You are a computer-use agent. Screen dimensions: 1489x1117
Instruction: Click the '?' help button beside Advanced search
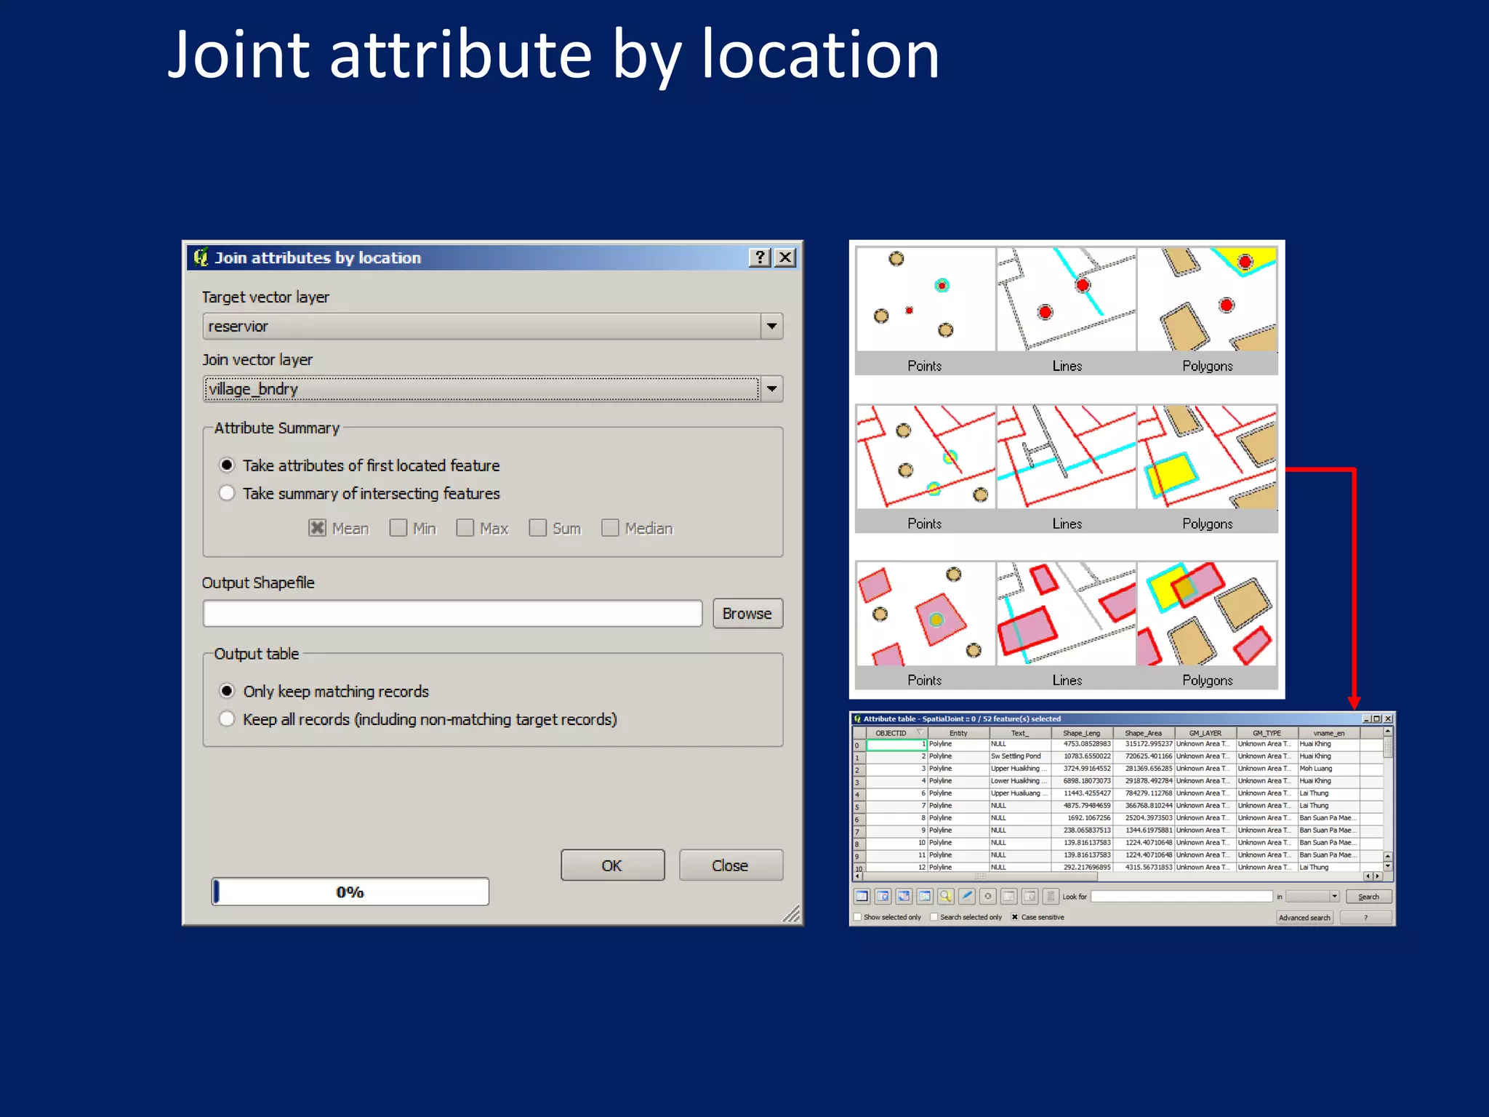(1366, 917)
